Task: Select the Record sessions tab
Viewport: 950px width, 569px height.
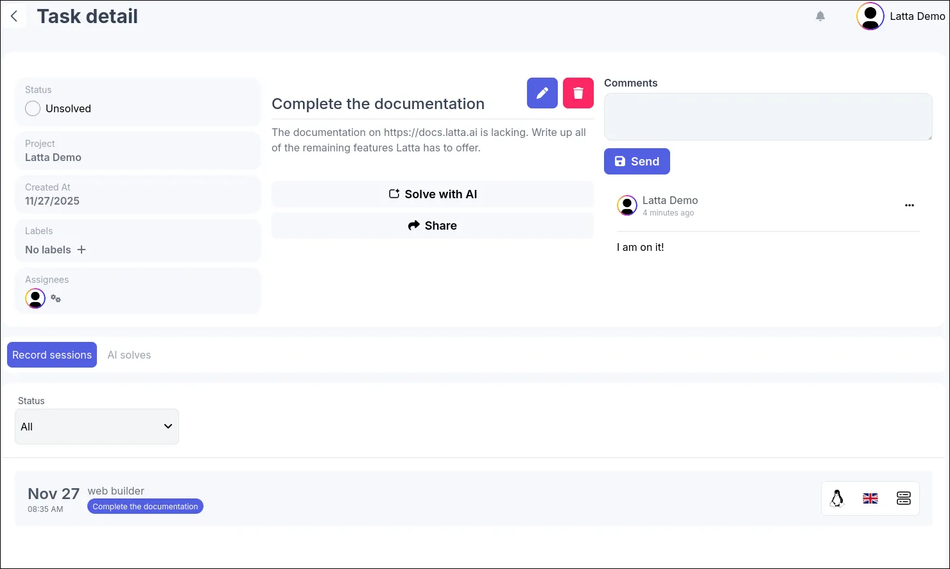Action: click(52, 355)
